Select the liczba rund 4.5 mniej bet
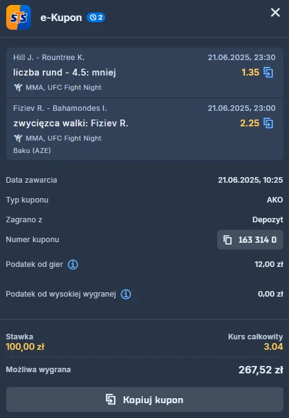Image resolution: width=289 pixels, height=418 pixels. [64, 72]
